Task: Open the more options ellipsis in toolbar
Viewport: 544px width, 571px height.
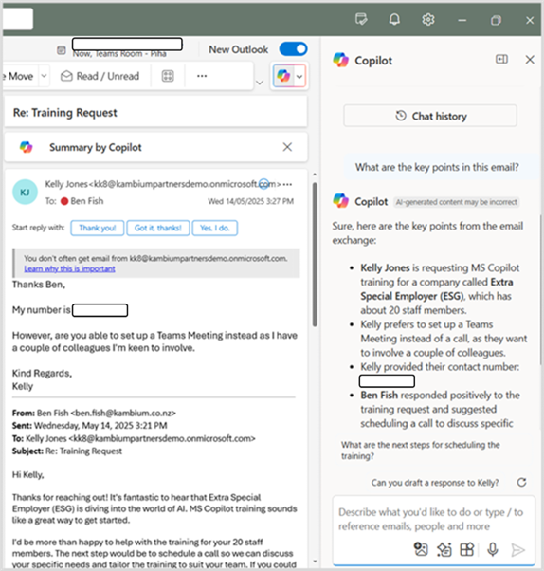Action: pos(202,76)
